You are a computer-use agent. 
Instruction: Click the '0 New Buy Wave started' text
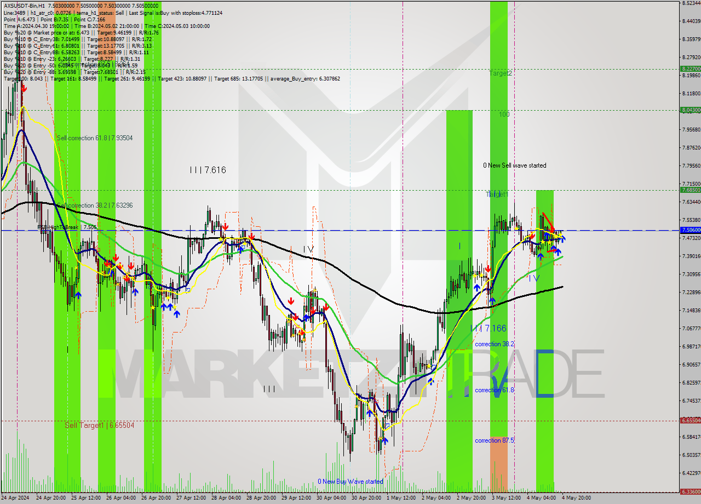point(350,482)
